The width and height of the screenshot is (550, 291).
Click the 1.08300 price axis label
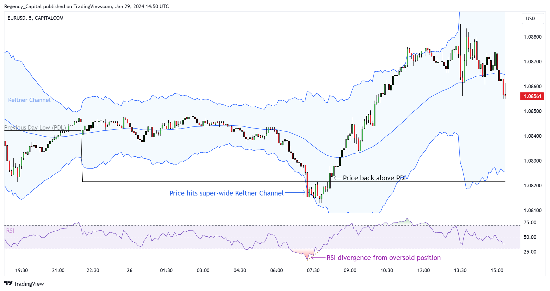coord(533,161)
